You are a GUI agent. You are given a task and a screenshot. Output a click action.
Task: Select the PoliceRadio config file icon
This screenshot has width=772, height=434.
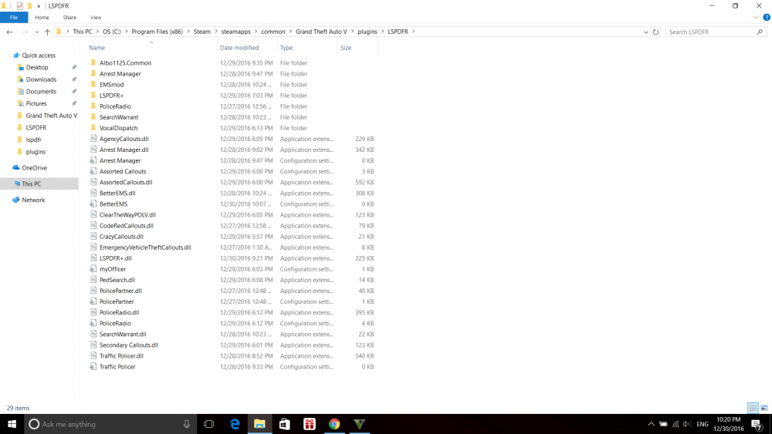[x=93, y=323]
